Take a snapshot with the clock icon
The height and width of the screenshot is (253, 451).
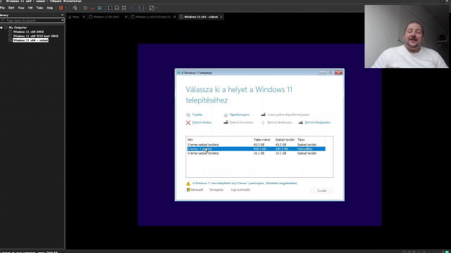pyautogui.click(x=85, y=8)
